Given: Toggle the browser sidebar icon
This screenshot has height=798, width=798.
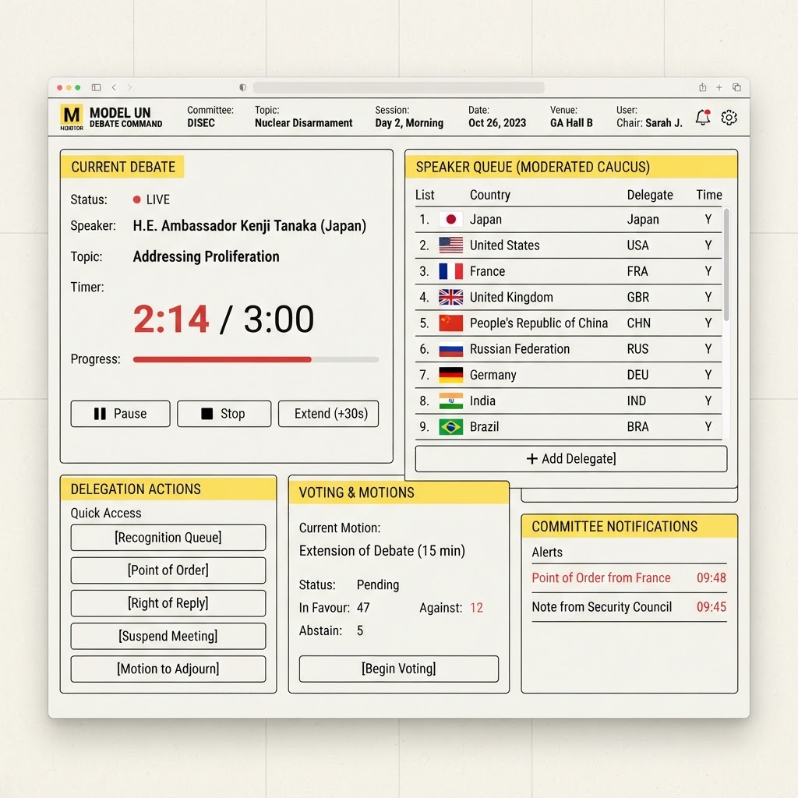Looking at the screenshot, I should 96,87.
